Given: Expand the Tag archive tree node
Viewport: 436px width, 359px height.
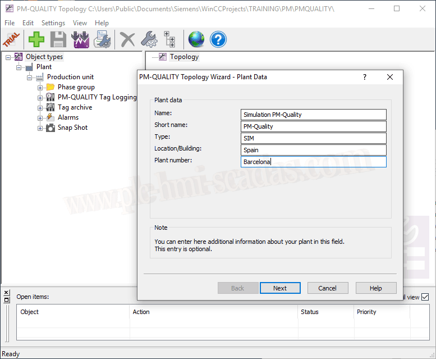Looking at the screenshot, I should 40,108.
